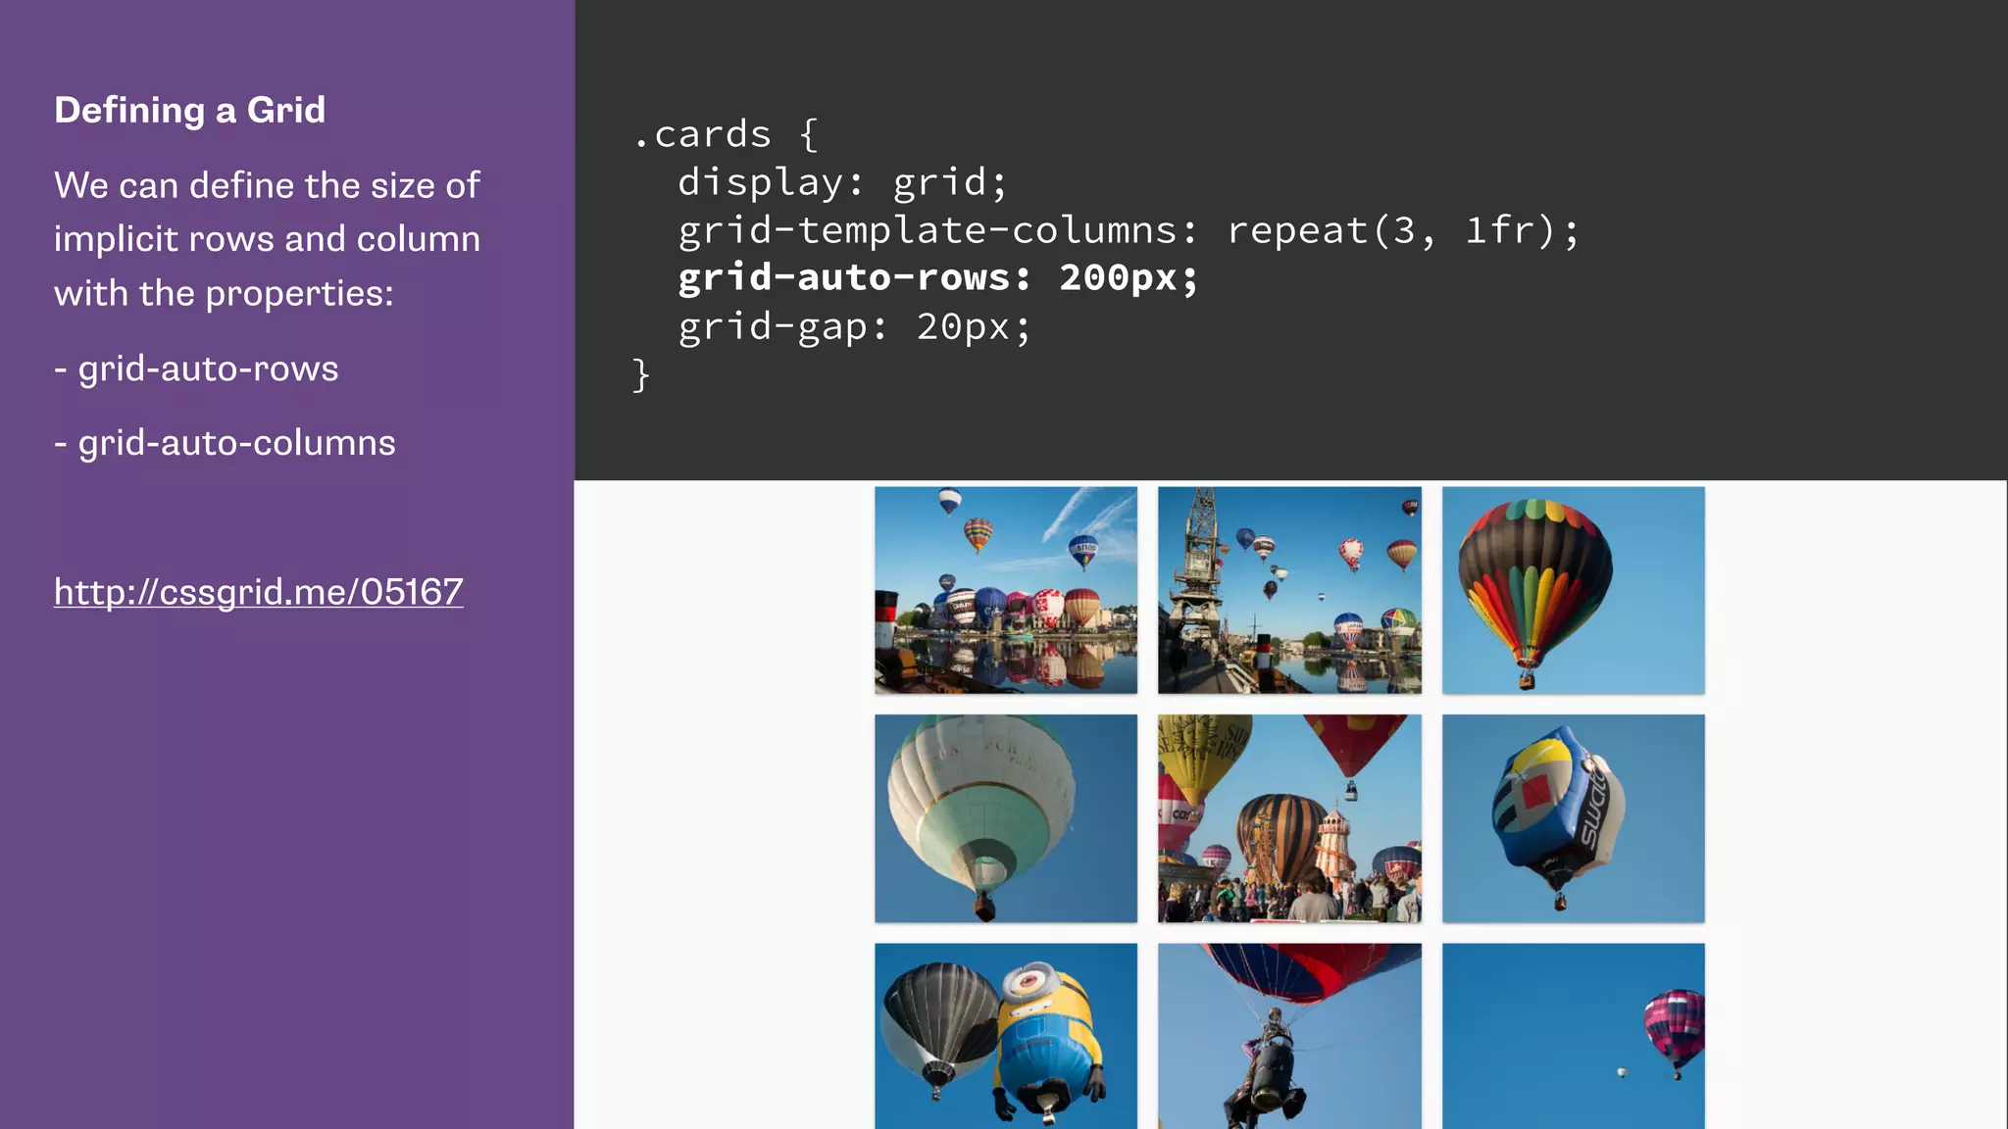Open the http://cssgrid.me/05167 link
Viewport: 2008px width, 1129px height.
click(258, 592)
